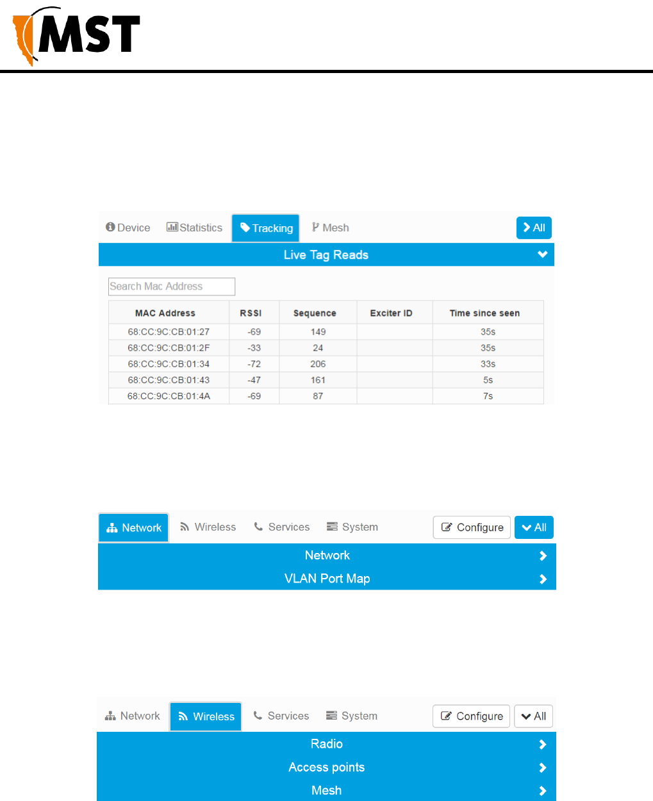Image resolution: width=653 pixels, height=801 pixels.
Task: Click sequence value 24
Action: 318,348
